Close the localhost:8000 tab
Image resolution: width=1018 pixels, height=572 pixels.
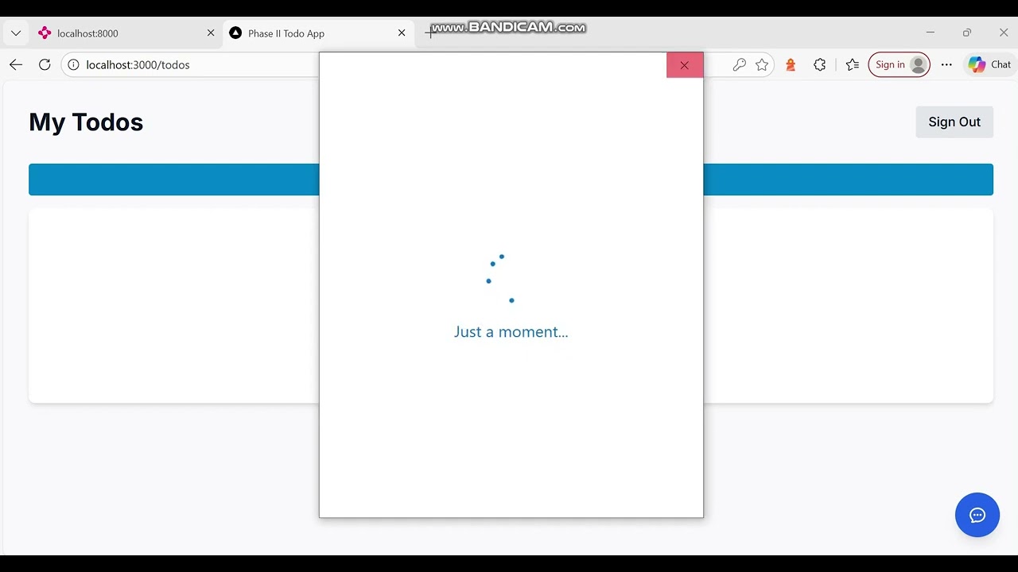211,33
